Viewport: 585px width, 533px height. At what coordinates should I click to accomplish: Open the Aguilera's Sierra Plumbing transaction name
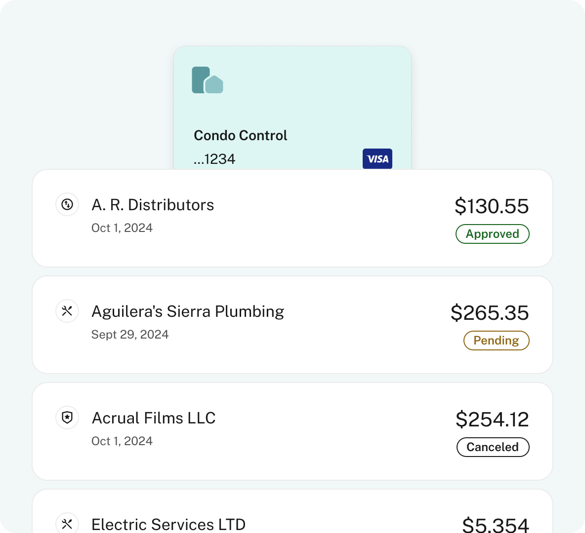coord(188,311)
